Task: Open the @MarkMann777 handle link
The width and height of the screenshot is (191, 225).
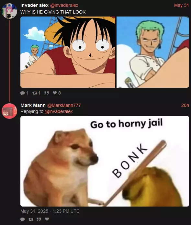Action: point(64,105)
